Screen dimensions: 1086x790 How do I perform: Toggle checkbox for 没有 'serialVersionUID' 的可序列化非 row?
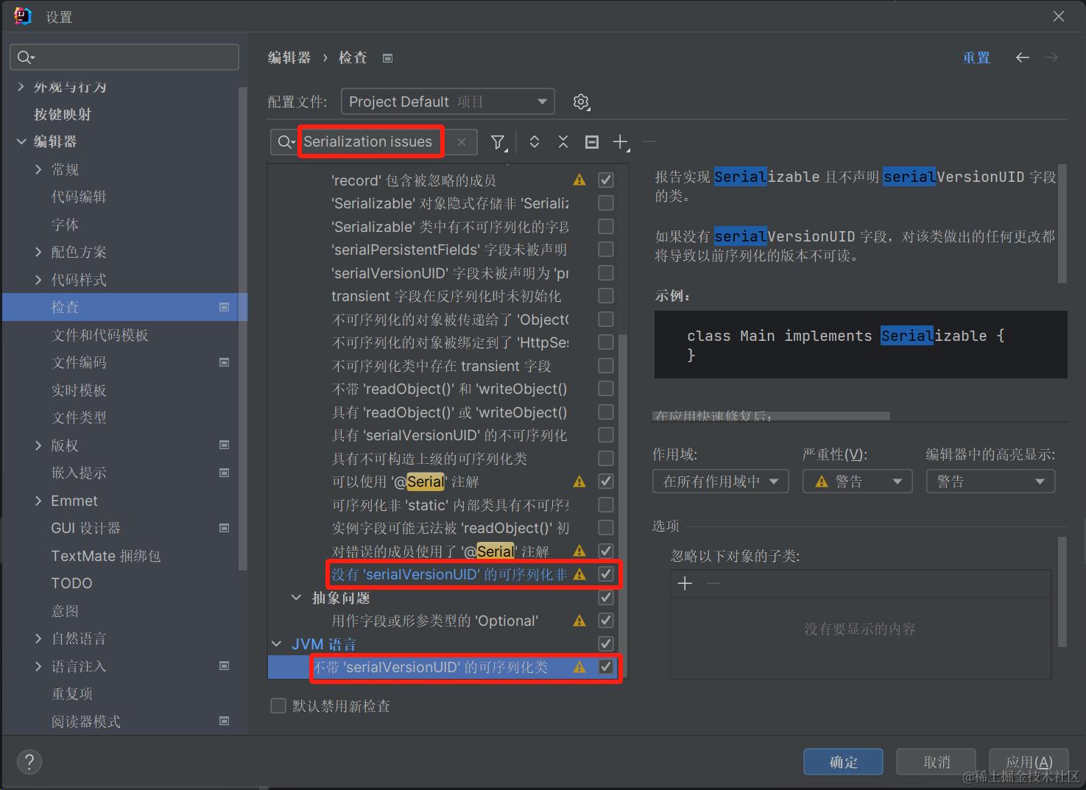tap(606, 574)
